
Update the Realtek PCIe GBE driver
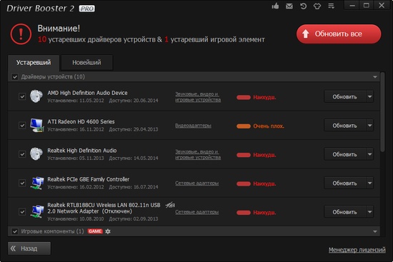(x=345, y=183)
